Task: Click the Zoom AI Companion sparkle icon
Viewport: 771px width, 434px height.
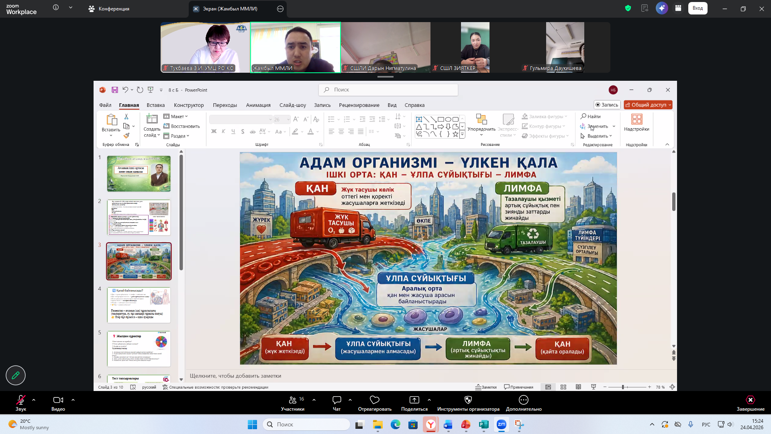Action: point(661,8)
